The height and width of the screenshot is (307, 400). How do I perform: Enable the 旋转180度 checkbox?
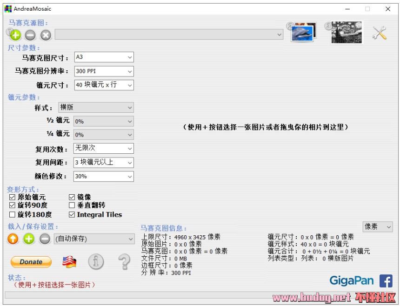pyautogui.click(x=12, y=214)
